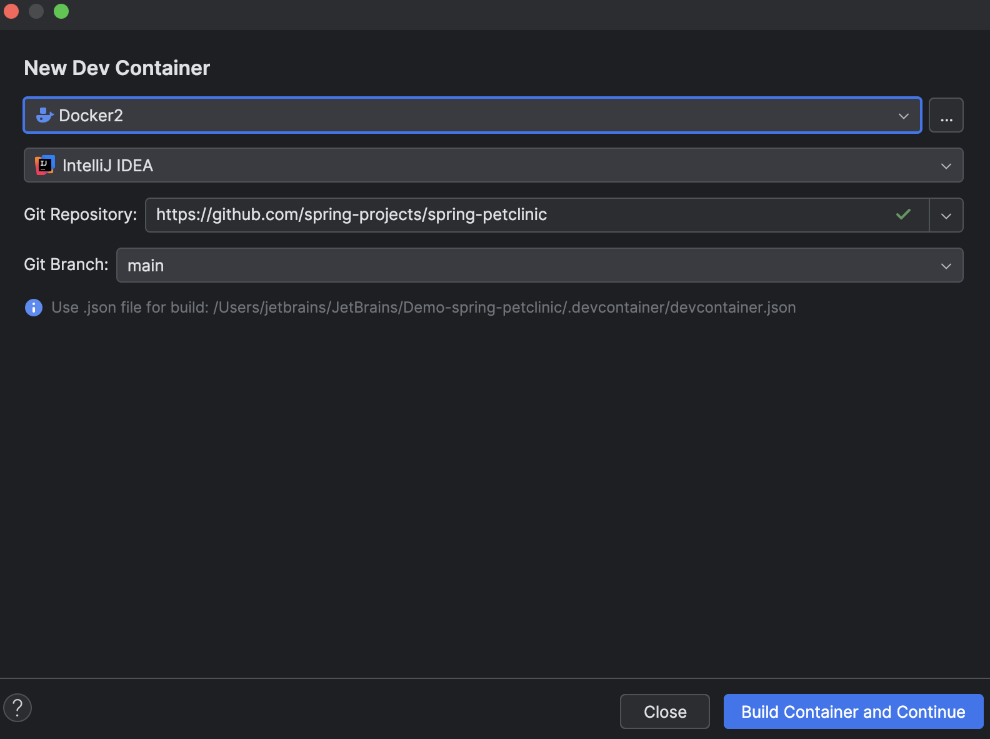The image size is (990, 739).
Task: Click the green maximize window button
Action: pos(61,11)
